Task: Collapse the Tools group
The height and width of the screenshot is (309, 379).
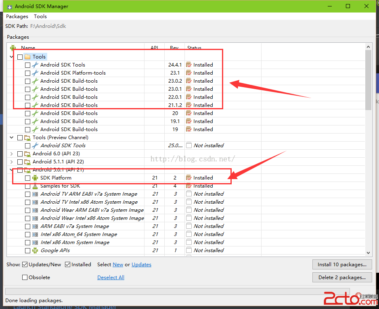Action: 11,57
